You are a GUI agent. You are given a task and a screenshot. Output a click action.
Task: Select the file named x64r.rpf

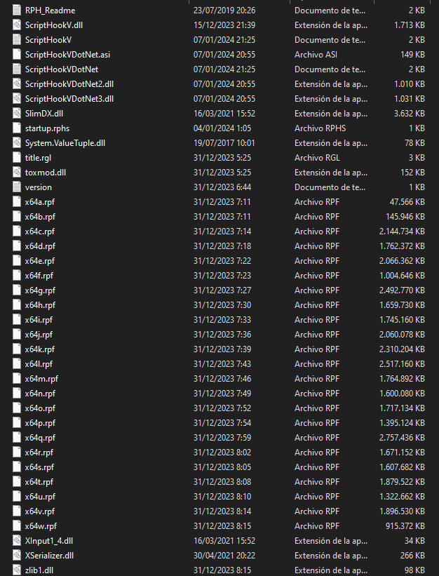point(39,453)
